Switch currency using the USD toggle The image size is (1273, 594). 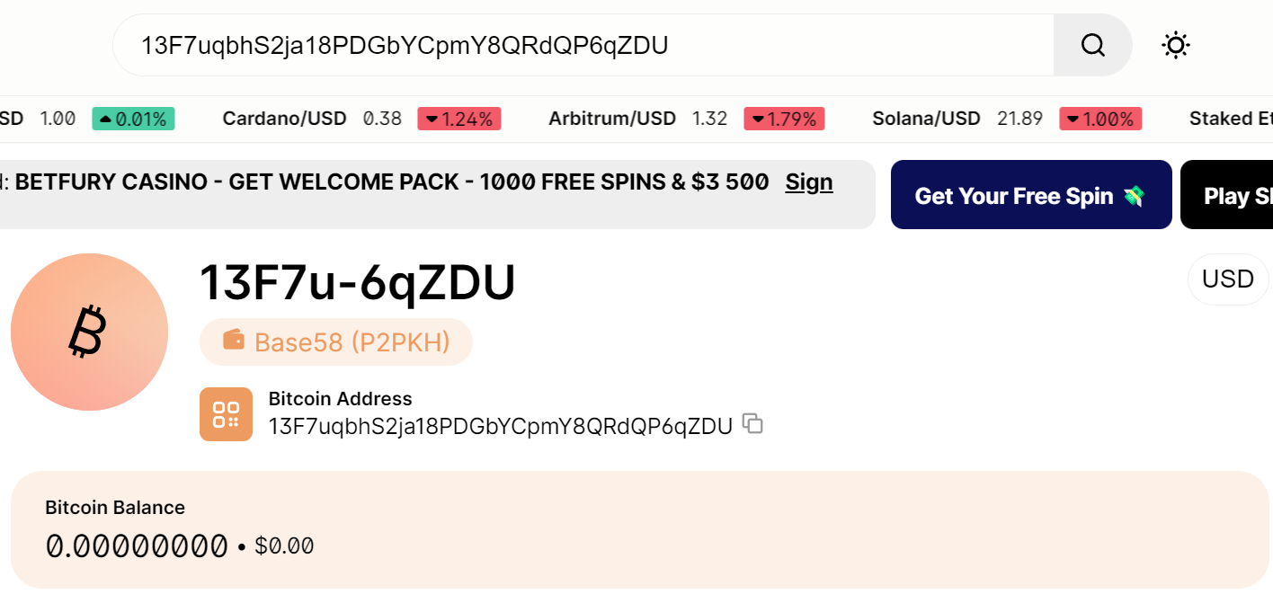[x=1227, y=279]
